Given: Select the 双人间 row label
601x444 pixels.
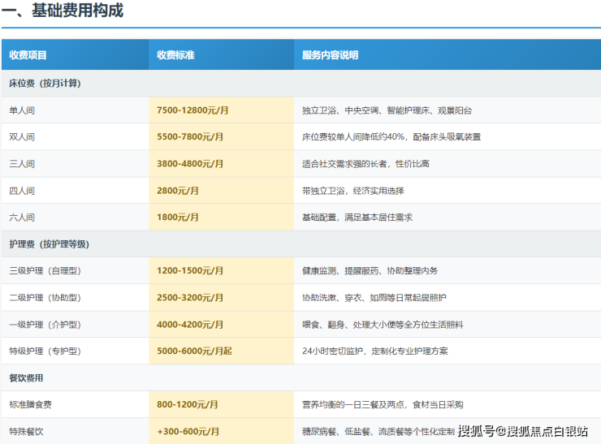Looking at the screenshot, I should (x=22, y=137).
